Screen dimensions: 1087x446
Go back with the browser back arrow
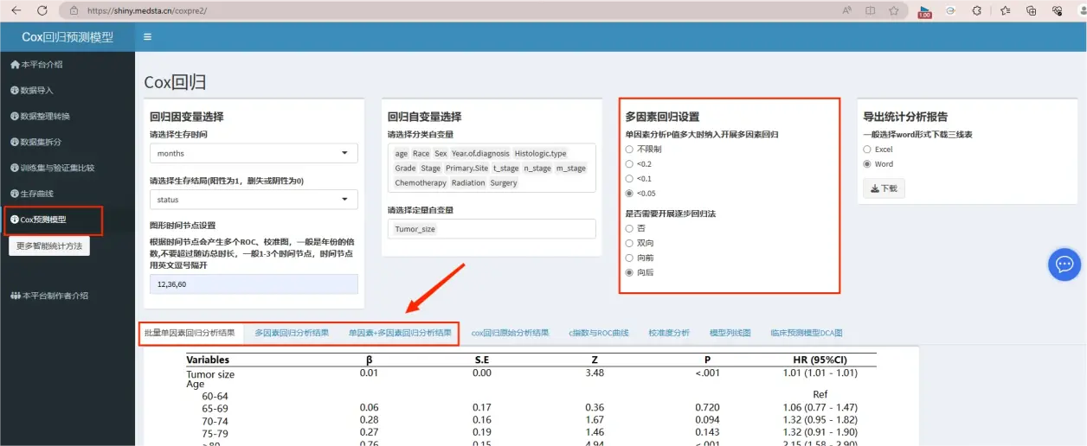[15, 10]
